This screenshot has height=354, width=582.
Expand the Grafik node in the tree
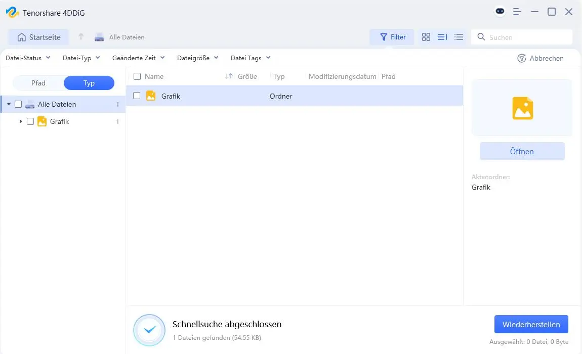pyautogui.click(x=21, y=121)
